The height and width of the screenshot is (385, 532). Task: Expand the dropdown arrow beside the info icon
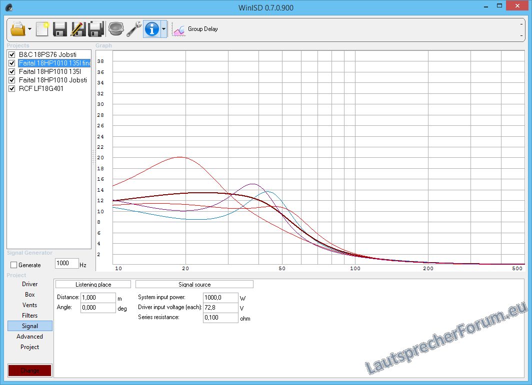[x=163, y=29]
